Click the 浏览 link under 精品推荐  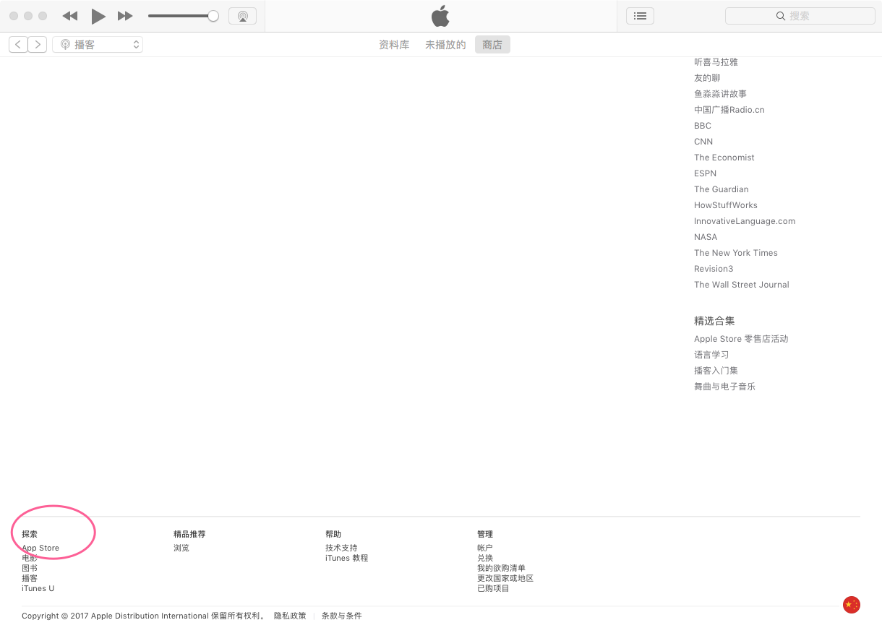coord(181,548)
